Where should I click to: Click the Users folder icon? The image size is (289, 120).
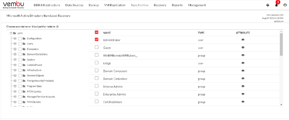pos(24,44)
